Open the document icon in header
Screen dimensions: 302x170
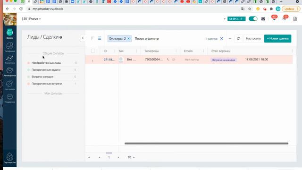coord(295,19)
